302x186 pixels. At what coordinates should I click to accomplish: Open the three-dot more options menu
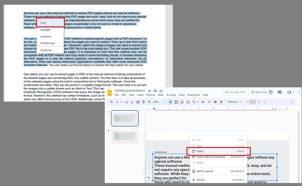tap(265, 102)
